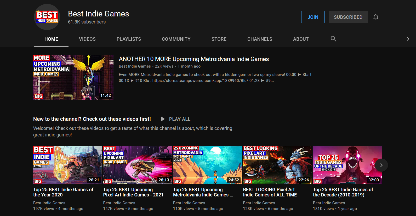This screenshot has height=216, width=416.
Task: Click the notification bell icon
Action: [376, 17]
